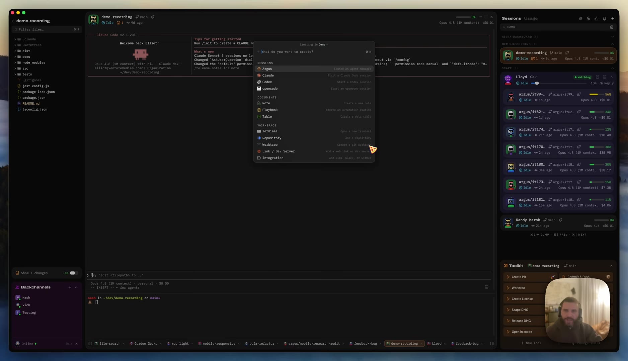Collapse the Toolkit panel
628x361 pixels.
611,266
